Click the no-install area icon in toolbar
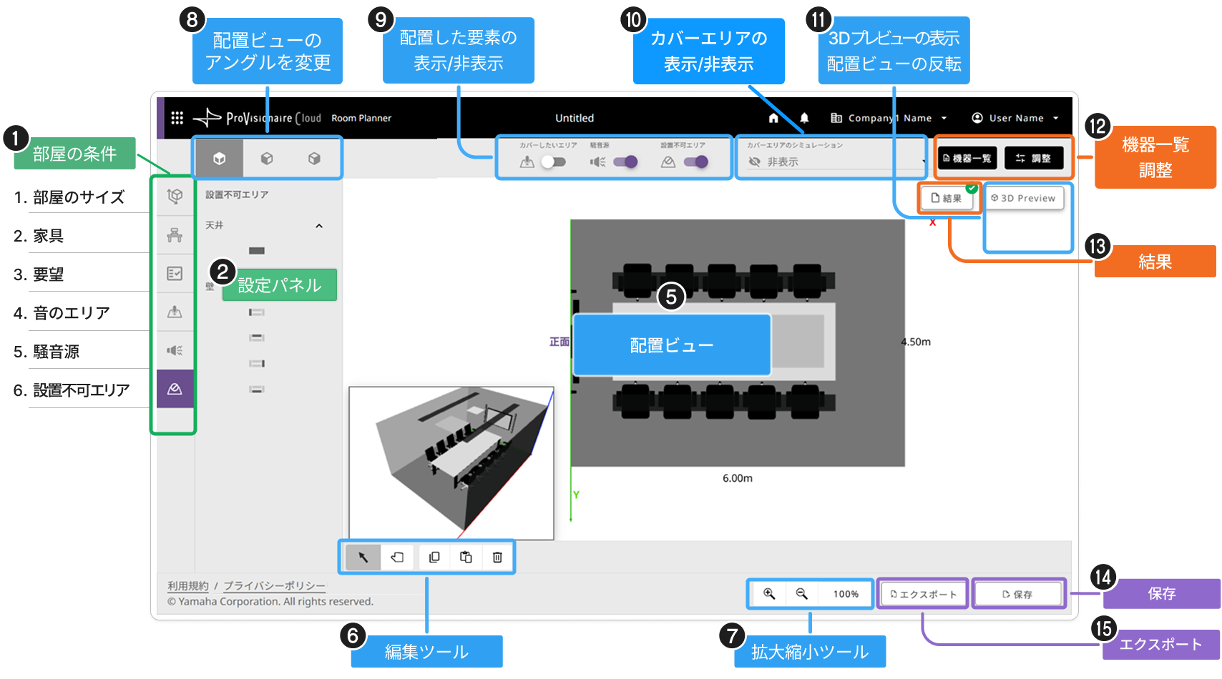 pos(668,162)
